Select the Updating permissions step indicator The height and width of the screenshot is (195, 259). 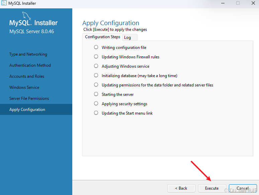96,85
